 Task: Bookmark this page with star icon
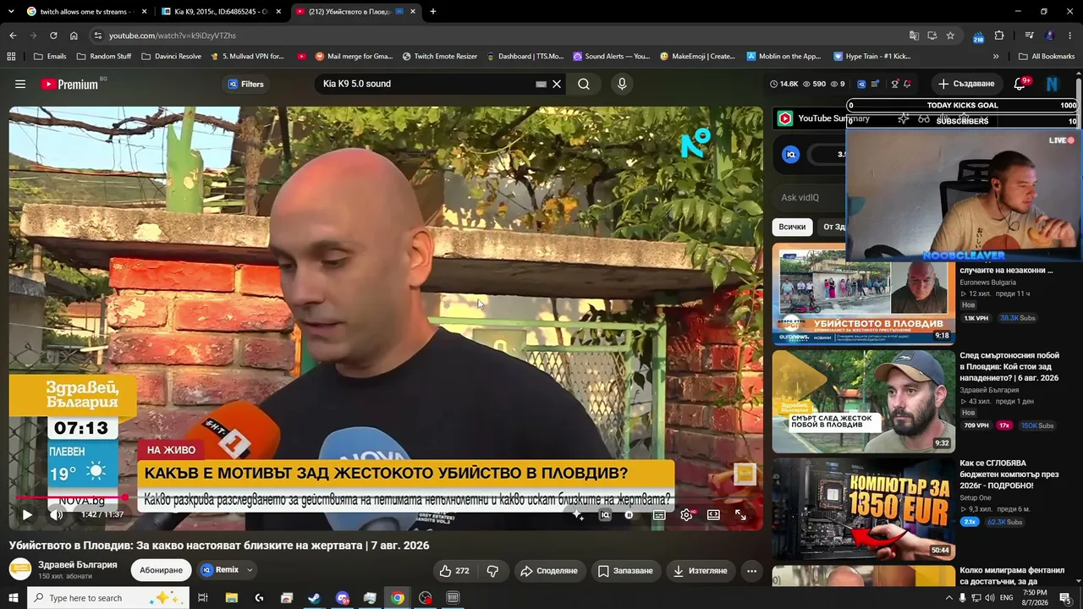[x=950, y=36]
